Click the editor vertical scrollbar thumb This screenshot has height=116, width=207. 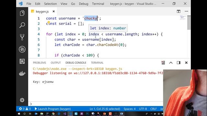pyautogui.click(x=189, y=23)
